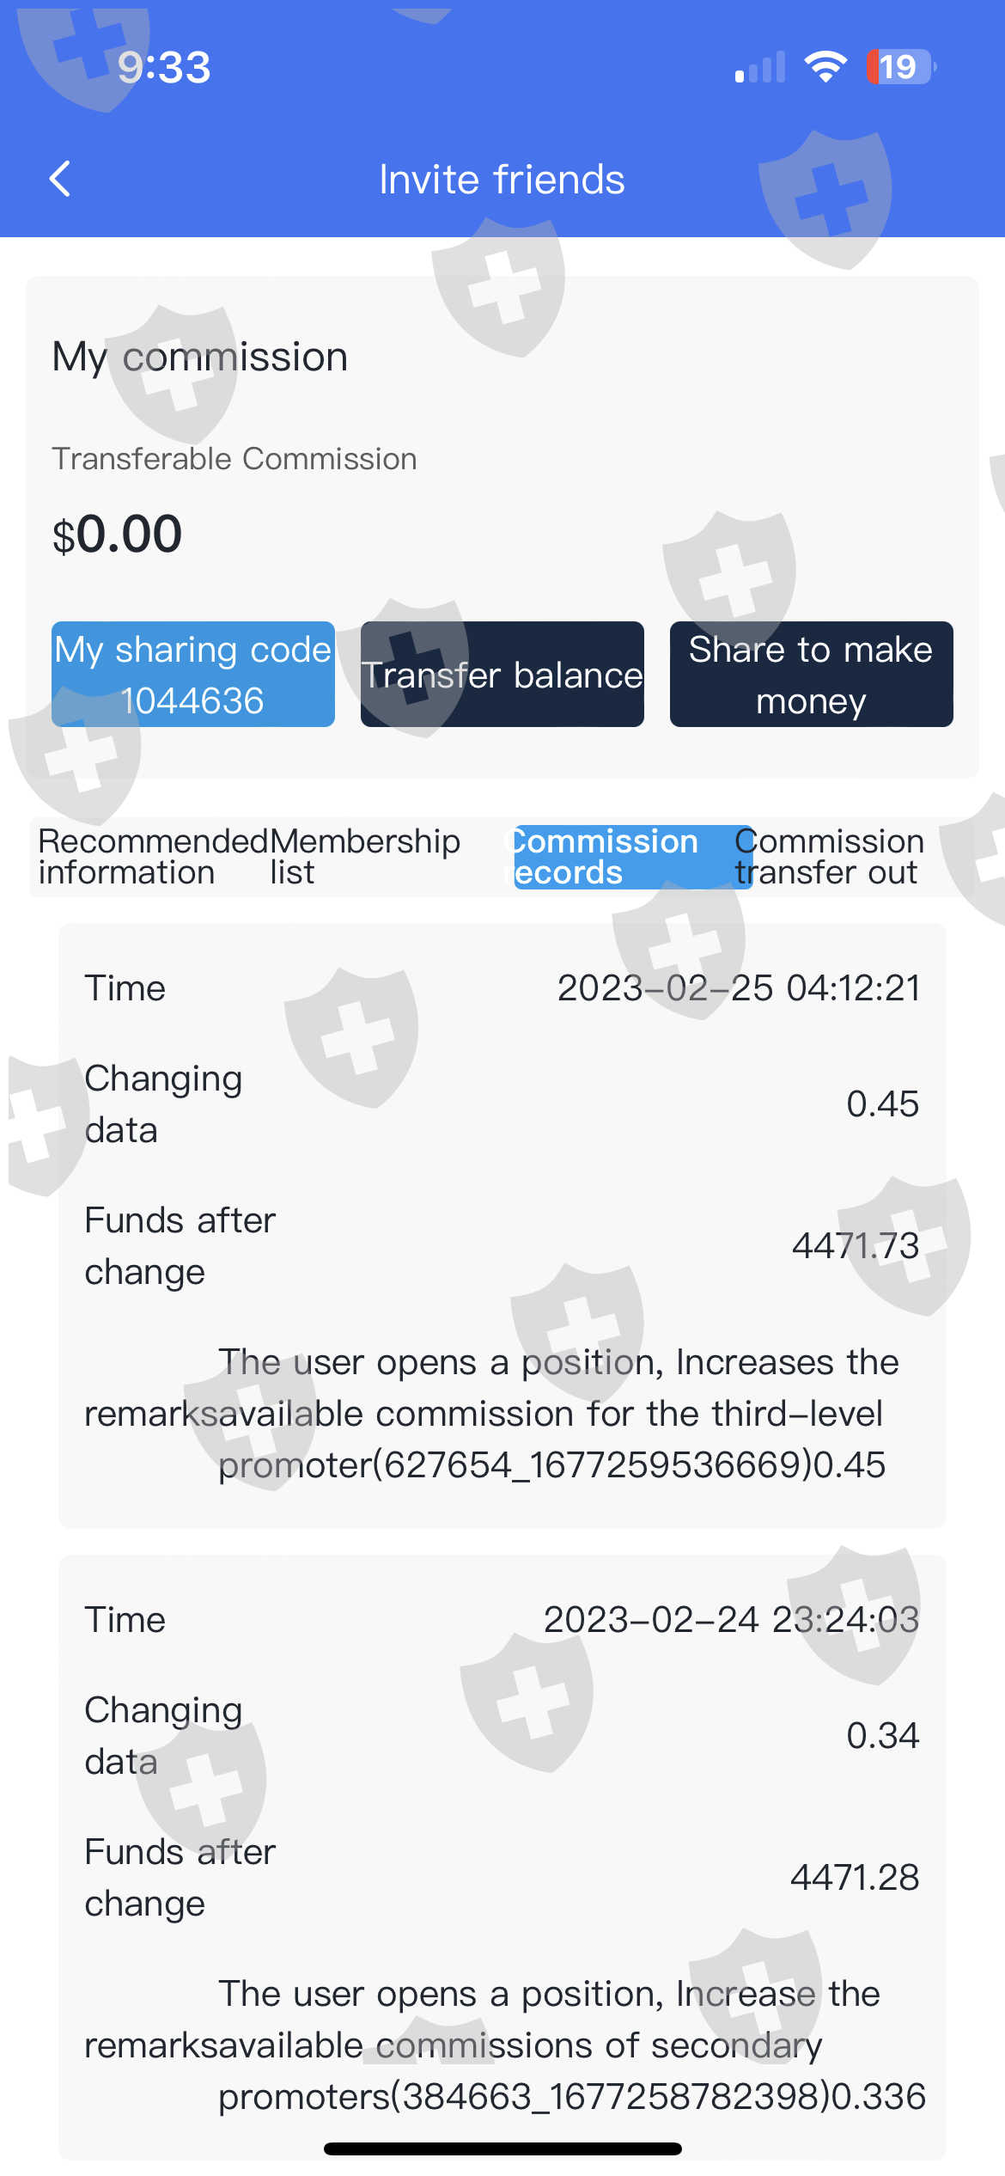Tap the 2023-02-25 04:12:21 timestamp
The image size is (1005, 2176).
739,987
